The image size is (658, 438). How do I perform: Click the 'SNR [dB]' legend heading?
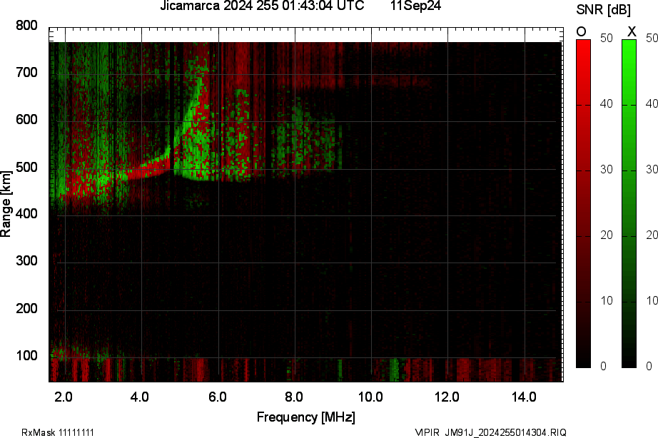[604, 9]
